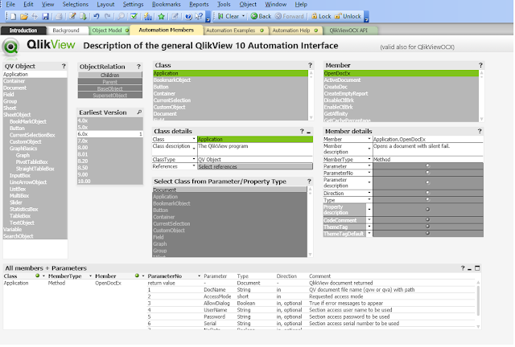515x347 pixels.
Task: Click the search icon on Earliest Version
Action: tap(139, 112)
